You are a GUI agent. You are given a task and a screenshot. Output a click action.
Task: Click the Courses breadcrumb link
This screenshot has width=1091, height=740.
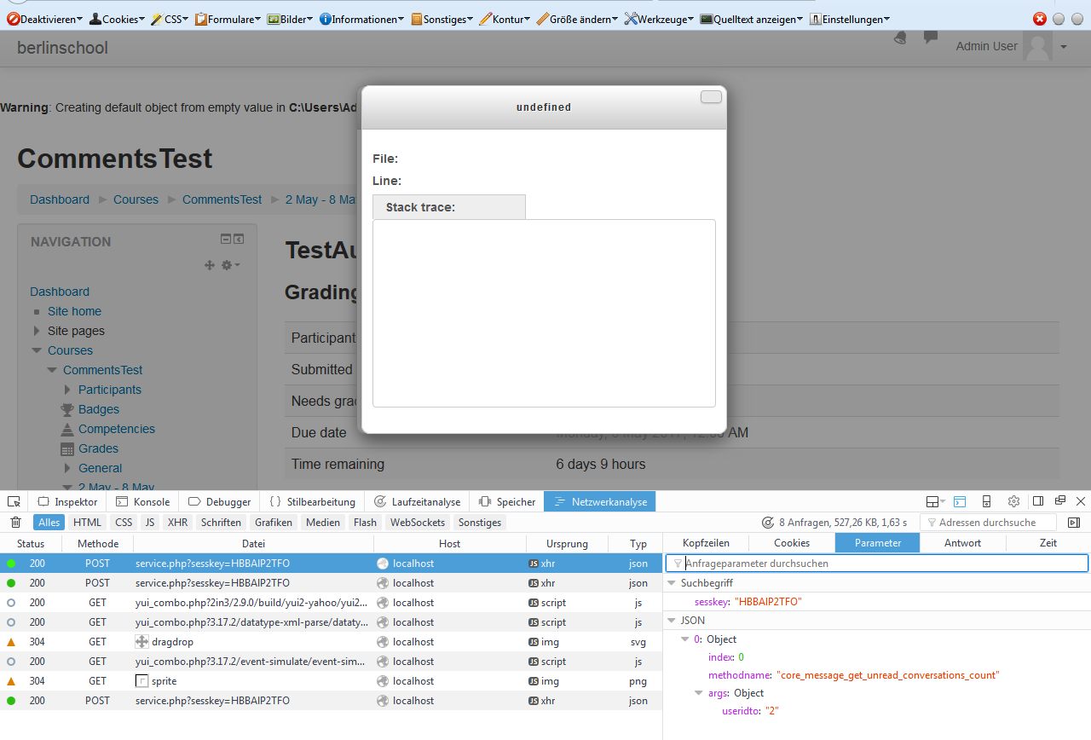pyautogui.click(x=136, y=199)
